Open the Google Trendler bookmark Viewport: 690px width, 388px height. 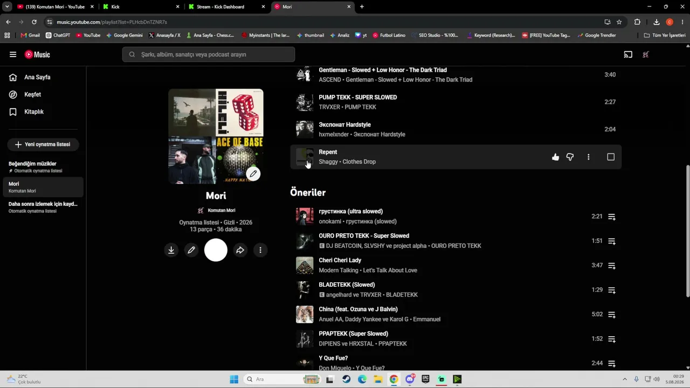click(596, 36)
